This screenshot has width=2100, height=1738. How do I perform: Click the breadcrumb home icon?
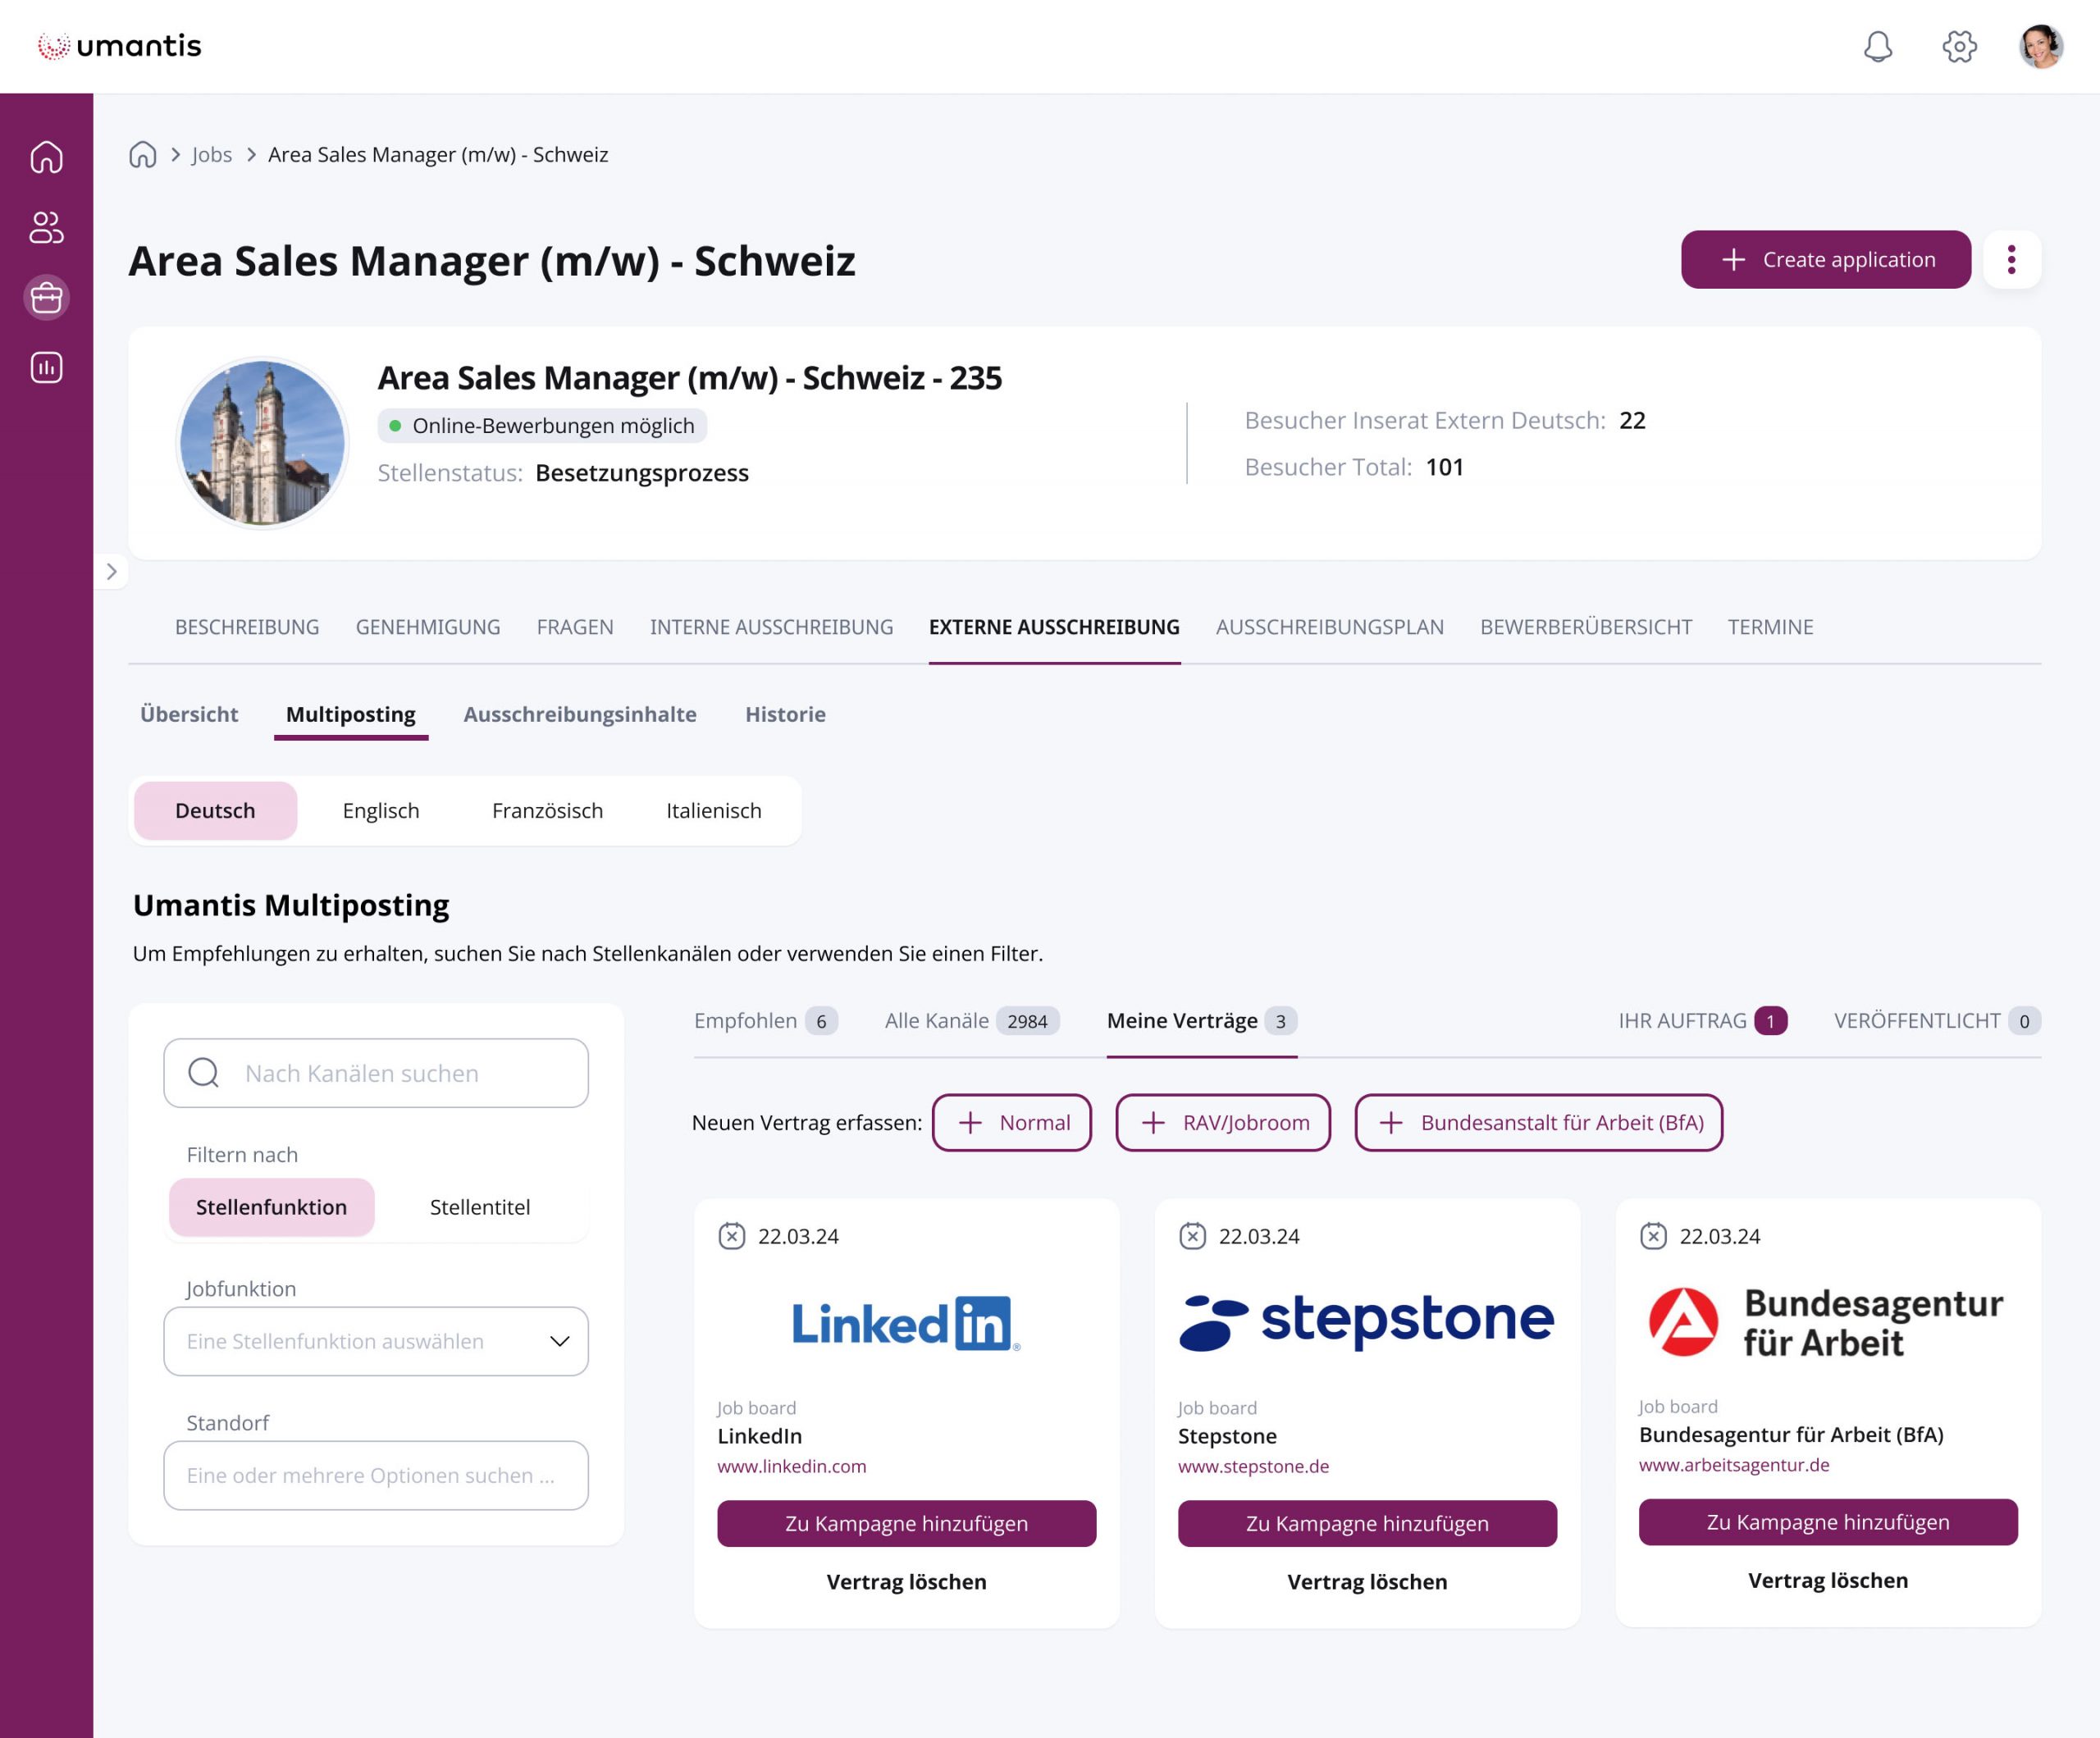click(143, 155)
